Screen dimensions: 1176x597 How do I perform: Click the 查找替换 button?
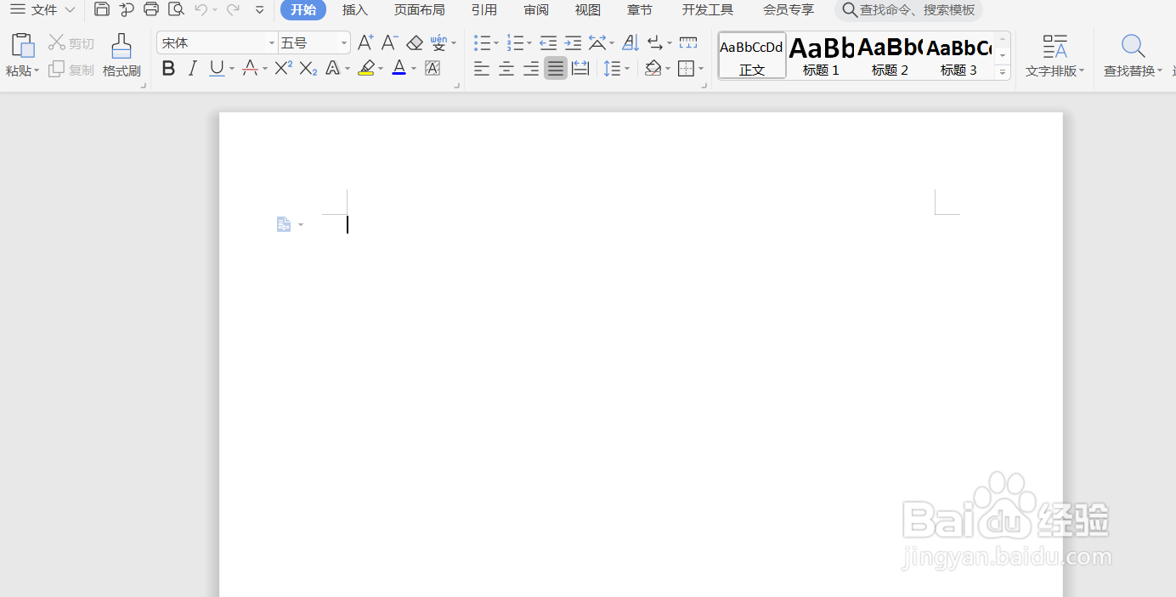pos(1134,55)
